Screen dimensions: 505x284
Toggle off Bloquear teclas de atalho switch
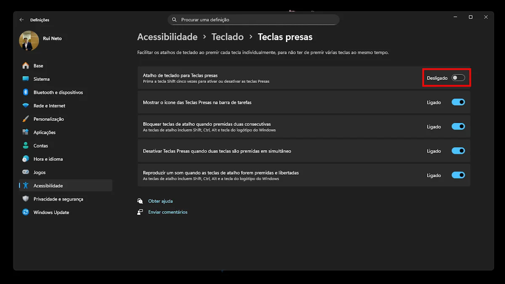pyautogui.click(x=458, y=127)
